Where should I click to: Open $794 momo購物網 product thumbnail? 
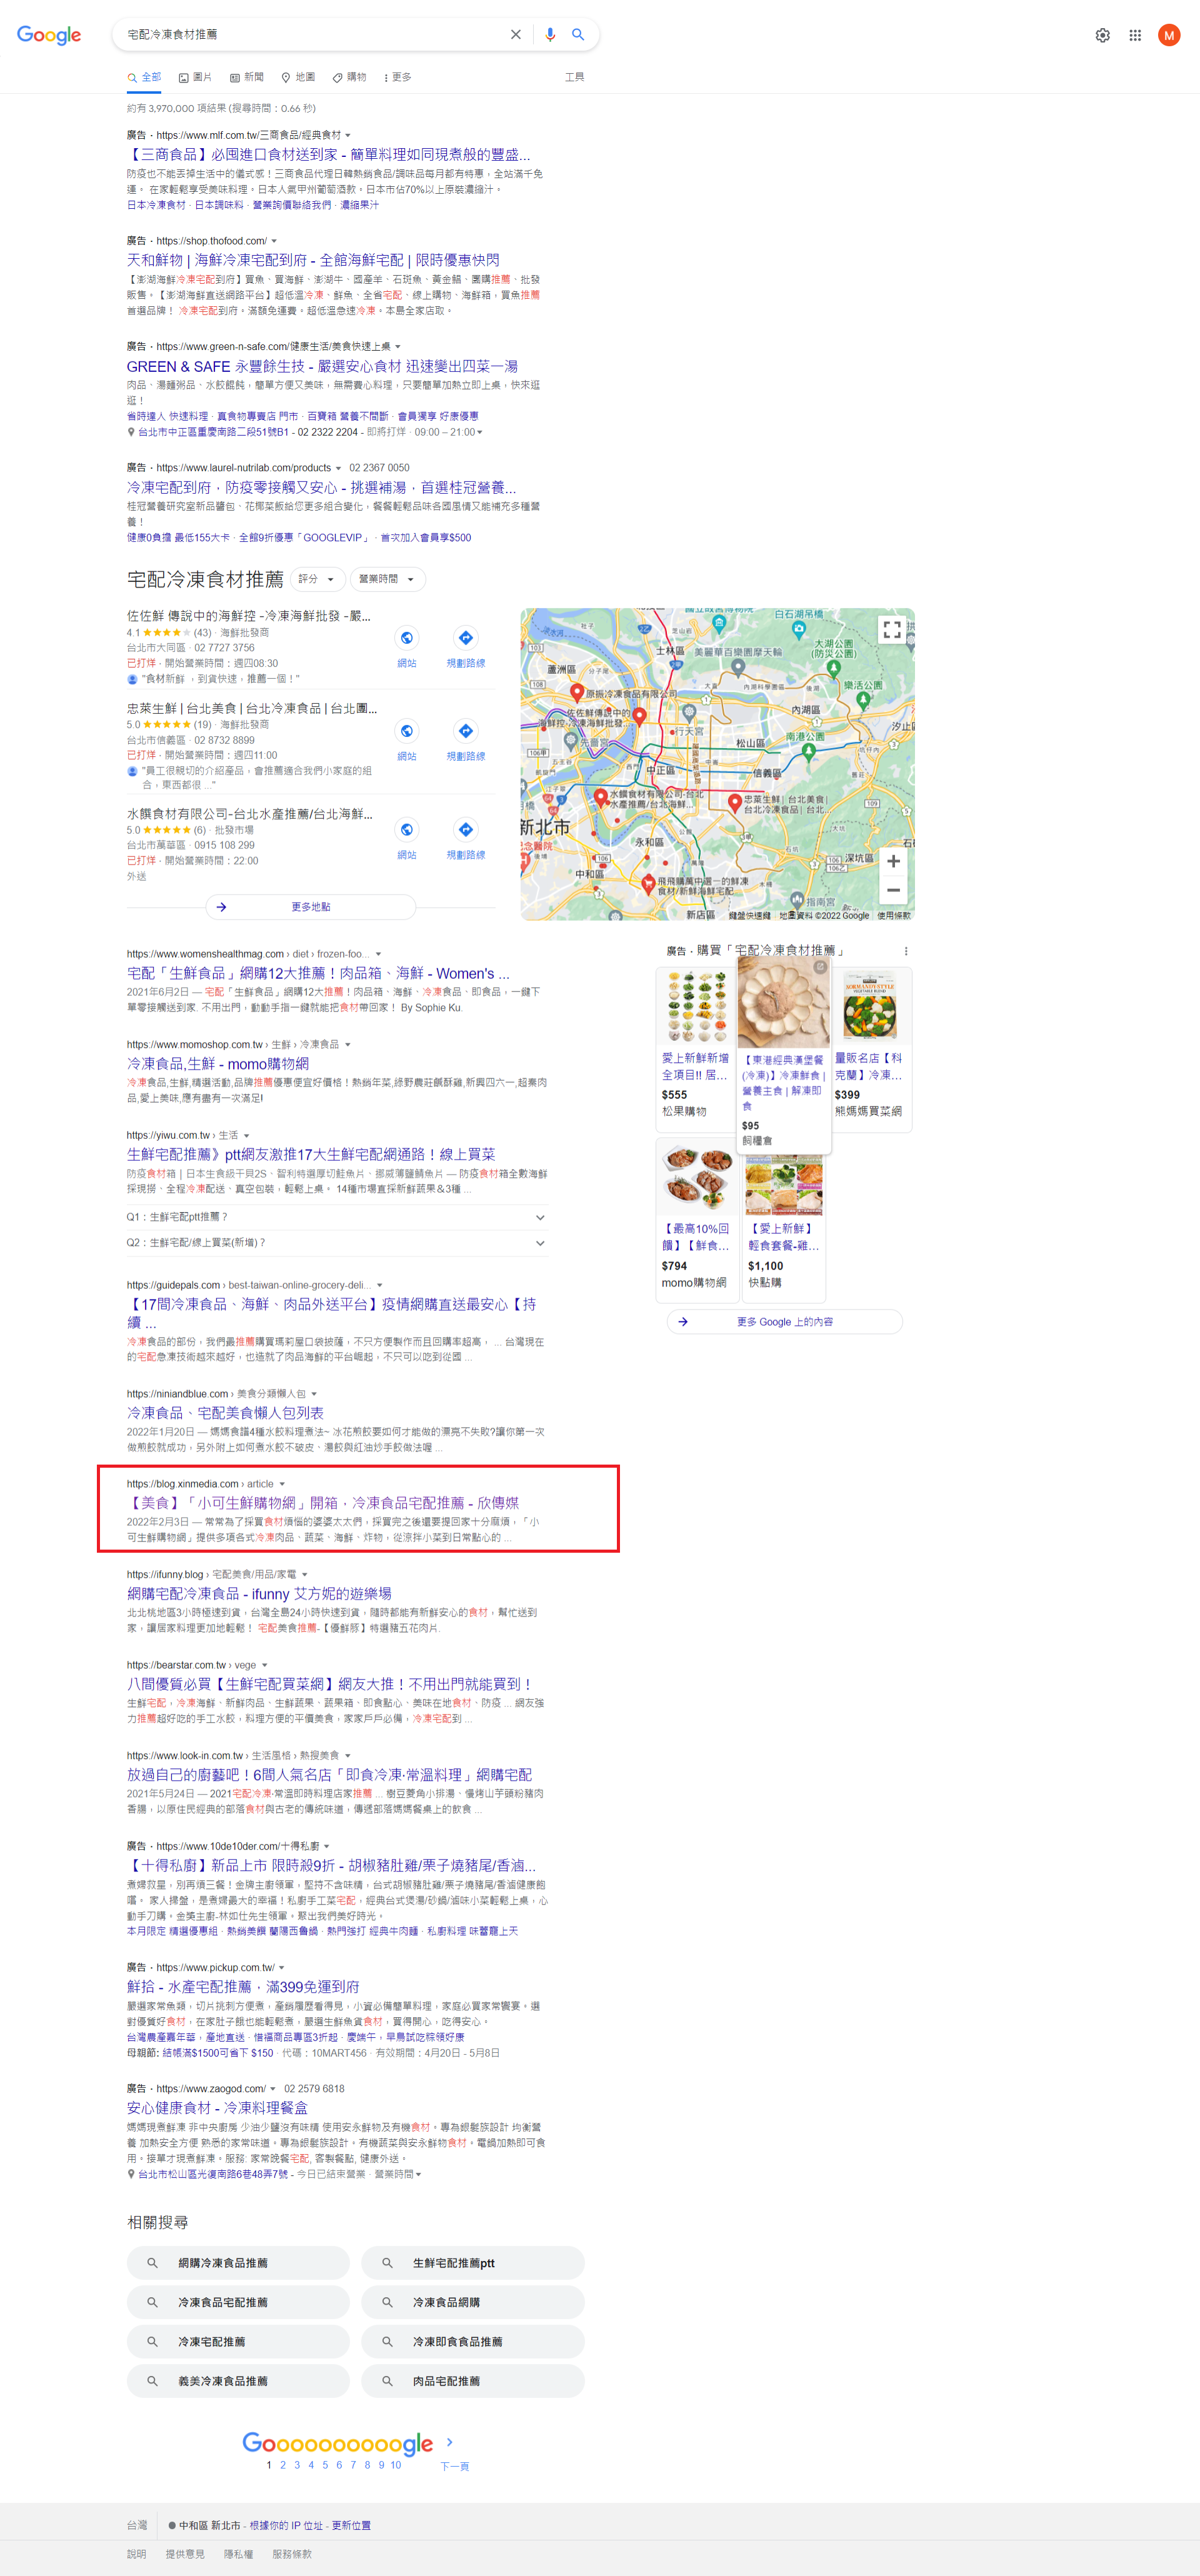(x=697, y=1178)
